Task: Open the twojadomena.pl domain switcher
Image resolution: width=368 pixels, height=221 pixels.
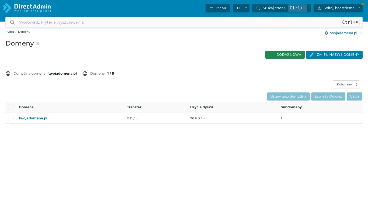Action: tap(343, 33)
